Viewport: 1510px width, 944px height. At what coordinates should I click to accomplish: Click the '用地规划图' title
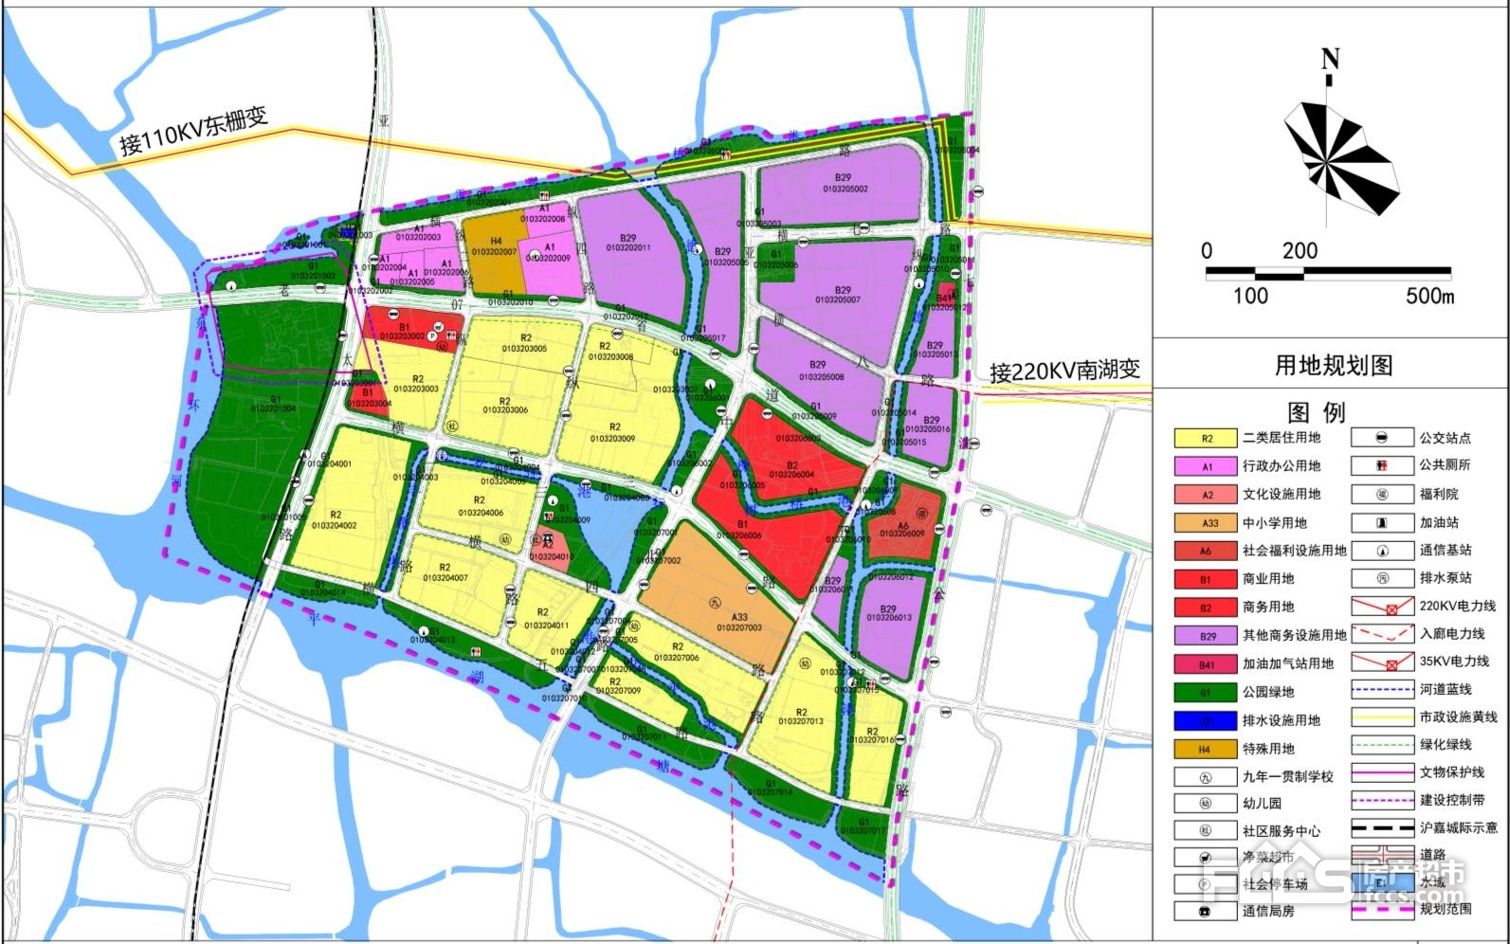1333,365
